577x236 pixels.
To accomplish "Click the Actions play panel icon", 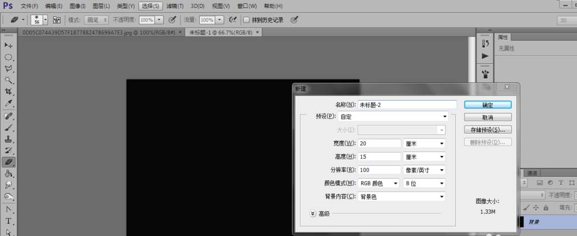I will (485, 56).
